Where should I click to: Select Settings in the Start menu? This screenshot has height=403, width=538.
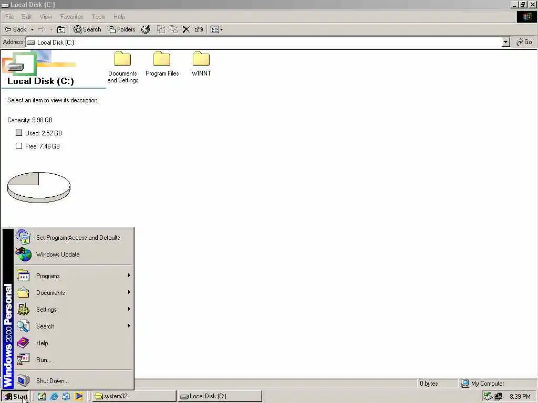(74, 310)
